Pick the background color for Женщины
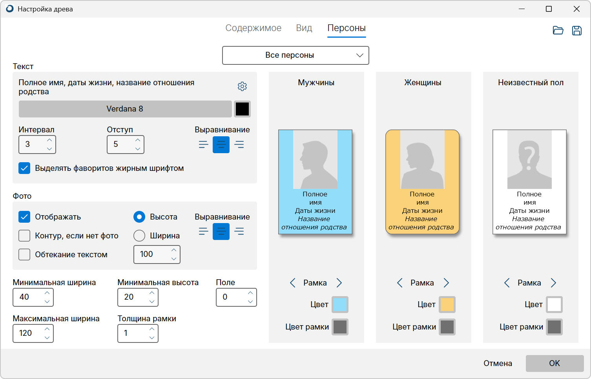 click(447, 304)
